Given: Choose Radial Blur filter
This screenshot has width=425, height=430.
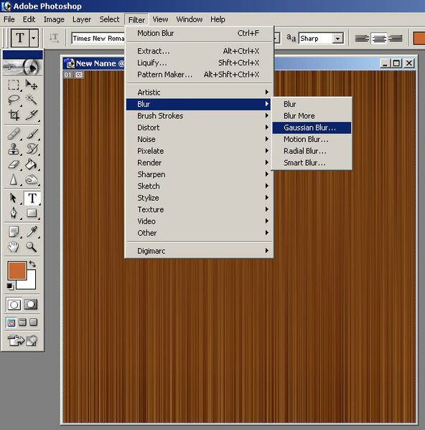Looking at the screenshot, I should click(x=312, y=151).
